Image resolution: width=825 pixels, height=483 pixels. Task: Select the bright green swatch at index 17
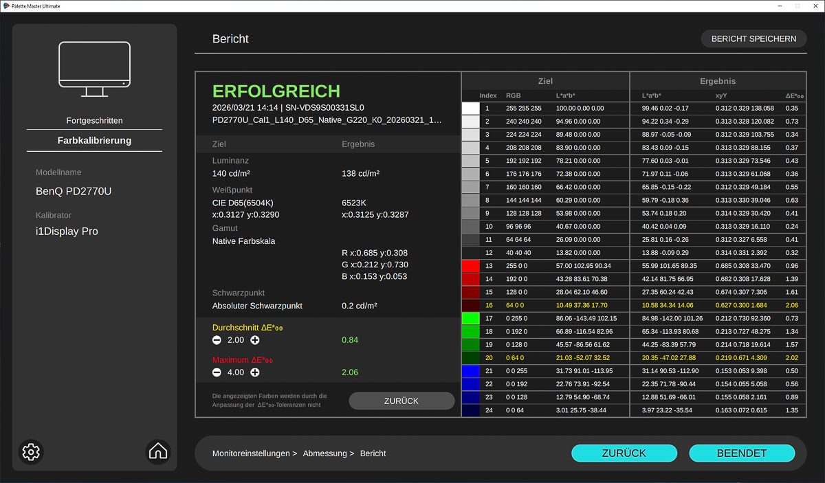tap(470, 318)
